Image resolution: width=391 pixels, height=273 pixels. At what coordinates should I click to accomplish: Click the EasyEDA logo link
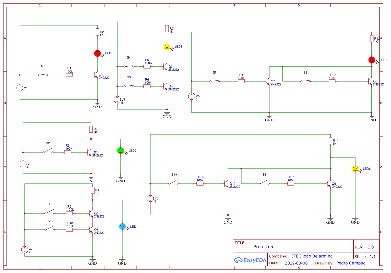point(251,261)
